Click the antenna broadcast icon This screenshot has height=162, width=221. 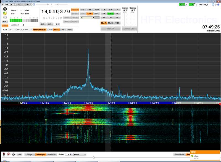9,154
